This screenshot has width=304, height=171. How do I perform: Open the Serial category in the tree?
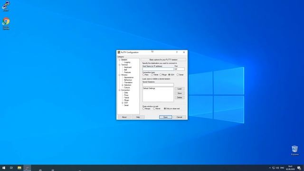pyautogui.click(x=126, y=105)
